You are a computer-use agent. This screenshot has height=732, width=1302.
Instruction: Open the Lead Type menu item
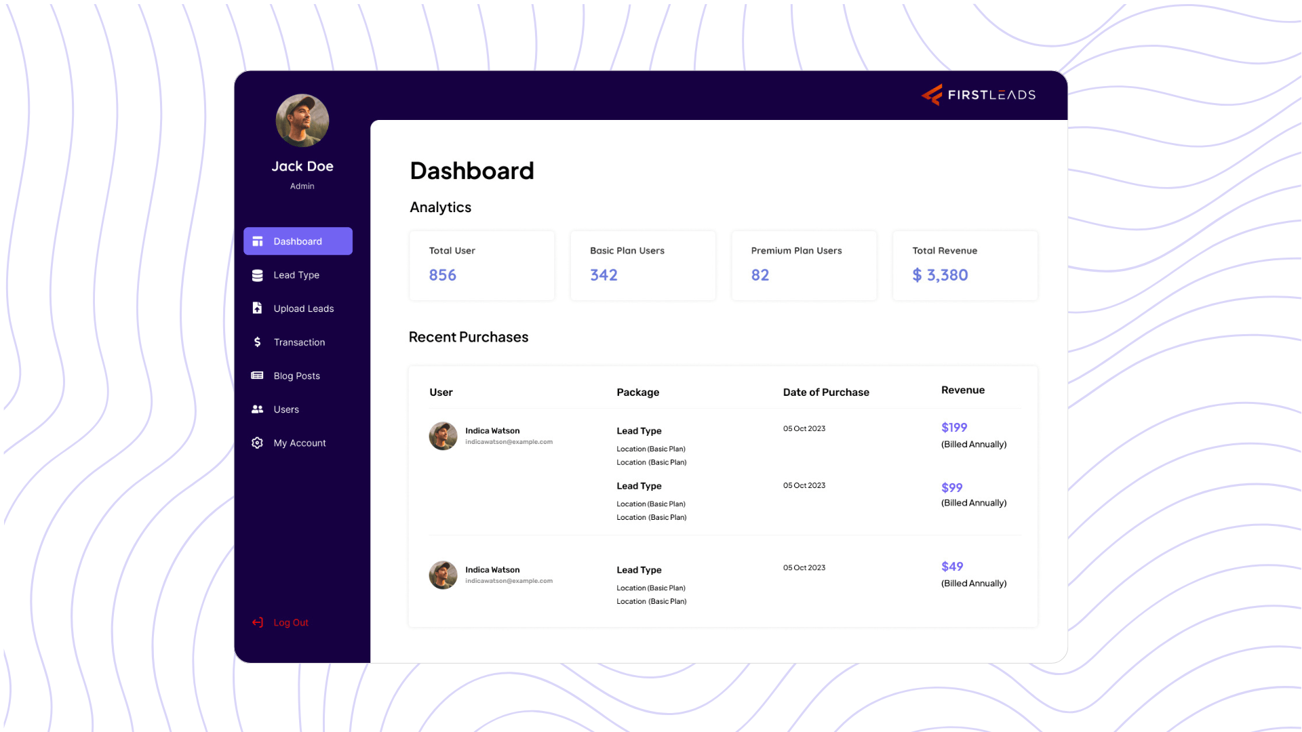click(x=296, y=275)
